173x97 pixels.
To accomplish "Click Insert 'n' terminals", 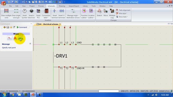I will click(x=62, y=13).
